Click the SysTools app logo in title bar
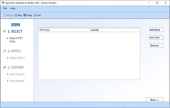Screen dimensions: 170x108 [3, 3]
